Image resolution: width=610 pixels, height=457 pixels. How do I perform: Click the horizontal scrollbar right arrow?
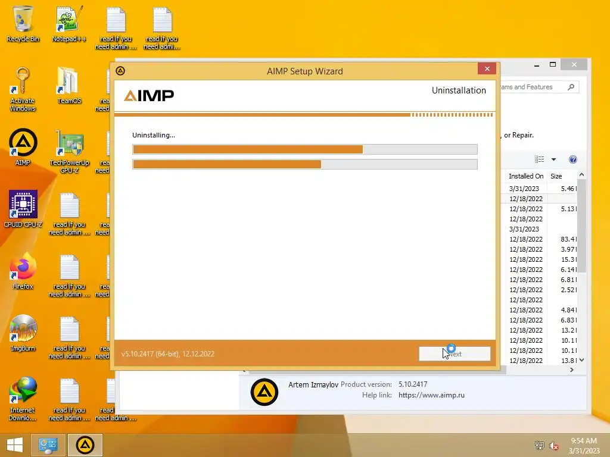point(571,370)
